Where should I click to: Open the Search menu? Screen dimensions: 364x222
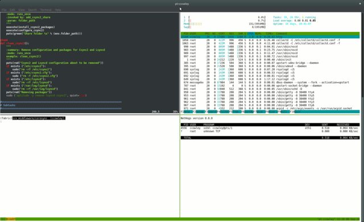point(32,10)
